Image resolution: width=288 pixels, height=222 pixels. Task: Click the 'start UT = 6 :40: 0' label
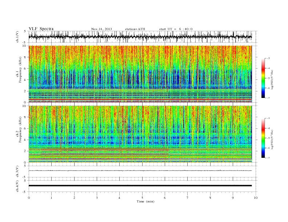tap(176, 29)
